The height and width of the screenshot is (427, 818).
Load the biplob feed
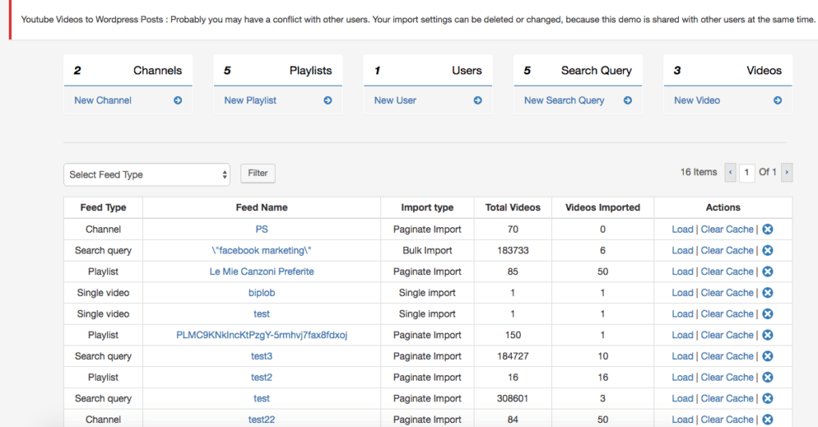tap(682, 293)
